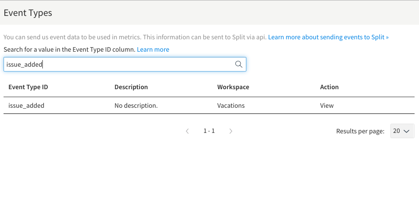Click the magnifying glass search icon
This screenshot has width=419, height=219.
click(x=238, y=64)
